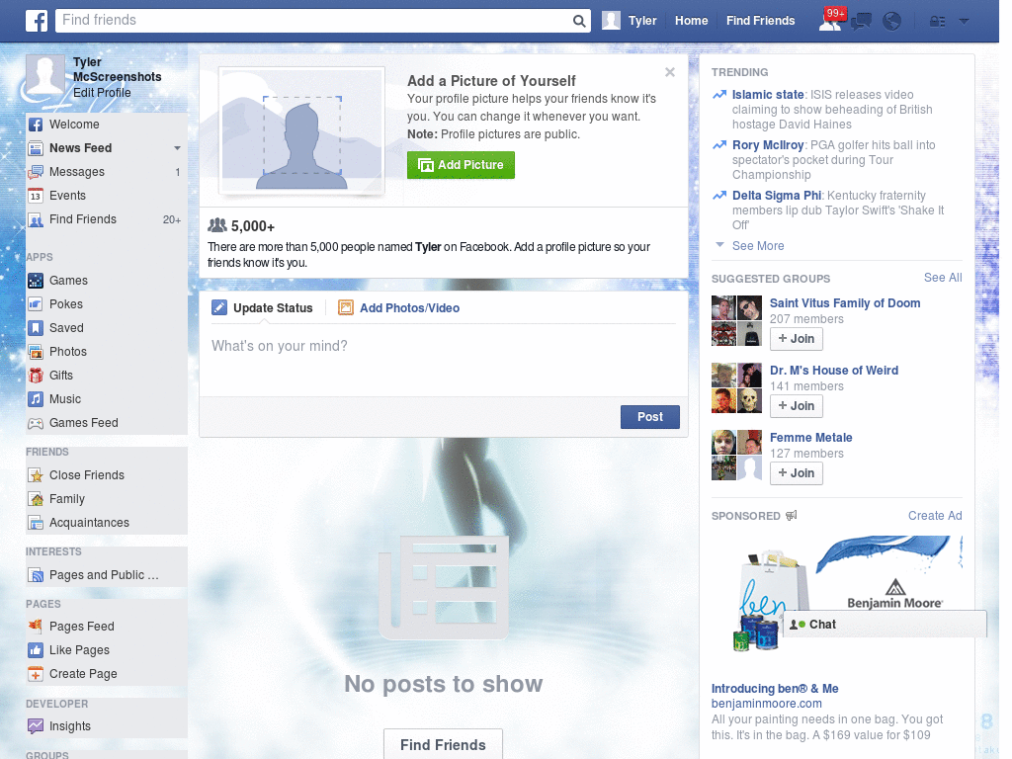This screenshot has width=1012, height=759.
Task: Open the Rory McIlroy trending topic
Action: coord(767,145)
